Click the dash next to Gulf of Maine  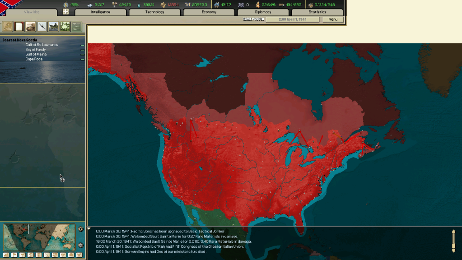coord(83,55)
